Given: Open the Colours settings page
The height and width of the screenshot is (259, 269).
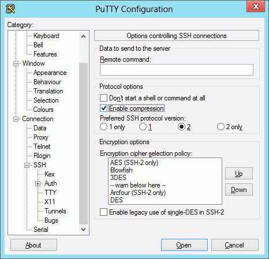Looking at the screenshot, I should tap(43, 110).
